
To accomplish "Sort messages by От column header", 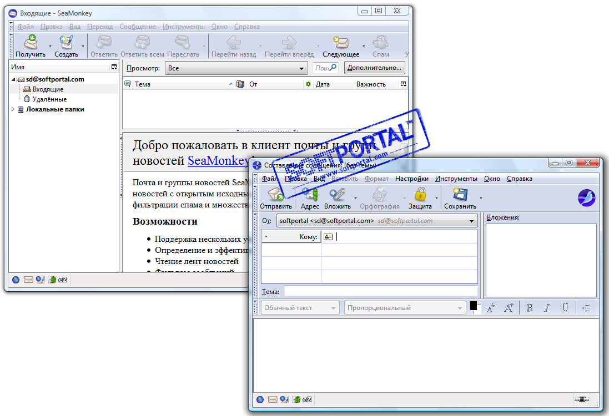I will 275,84.
